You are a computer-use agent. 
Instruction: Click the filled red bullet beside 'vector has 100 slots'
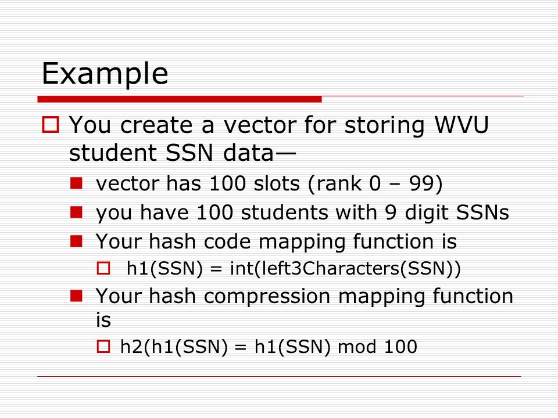pos(76,183)
